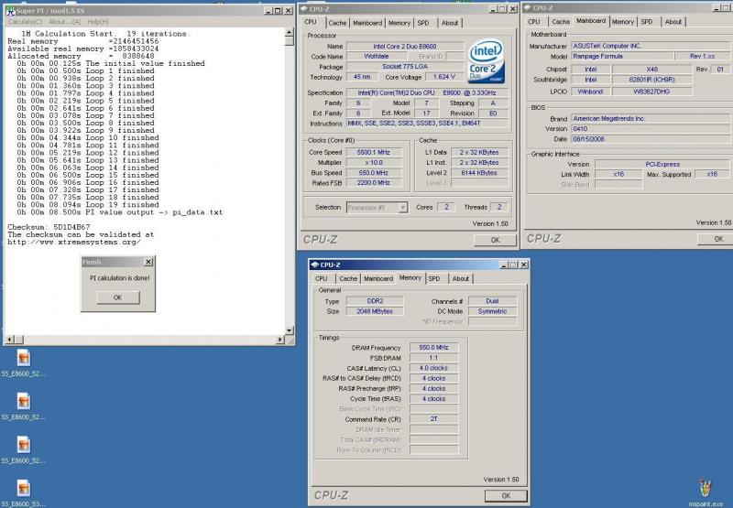
Task: Click the core speed value '5500.1 MHz'
Action: tap(374, 153)
